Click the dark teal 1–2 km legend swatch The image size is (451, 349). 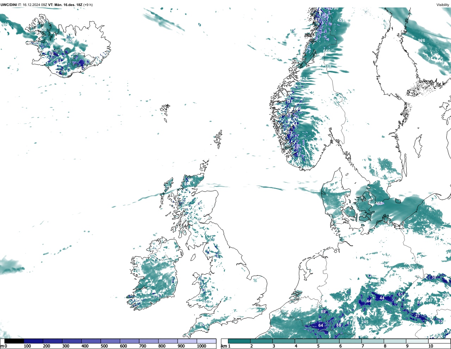pos(239,341)
